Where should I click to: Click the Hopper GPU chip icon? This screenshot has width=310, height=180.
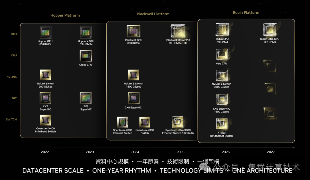45,33
